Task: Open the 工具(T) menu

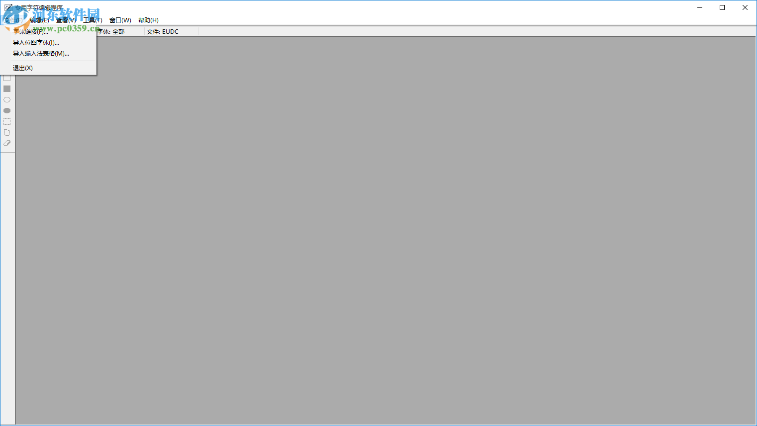Action: (x=93, y=20)
